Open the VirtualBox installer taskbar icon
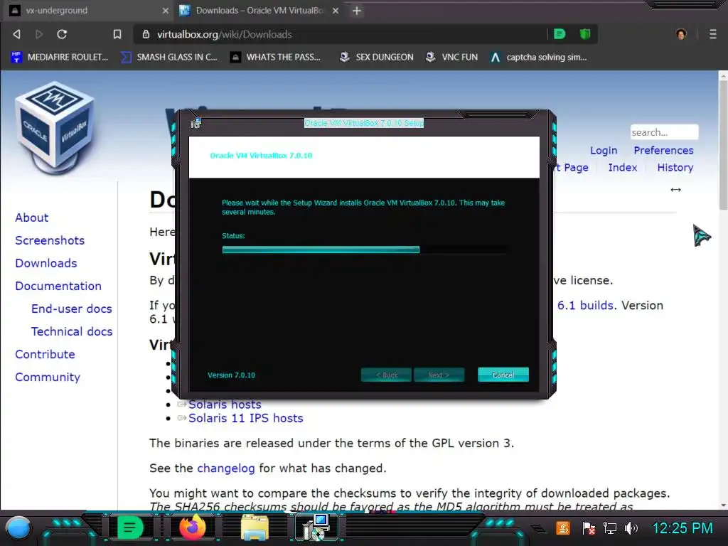 click(x=317, y=528)
